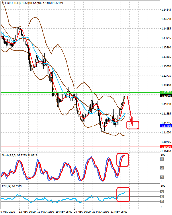
Task: Click the 1.14255 price scale label
Action: (166, 29)
